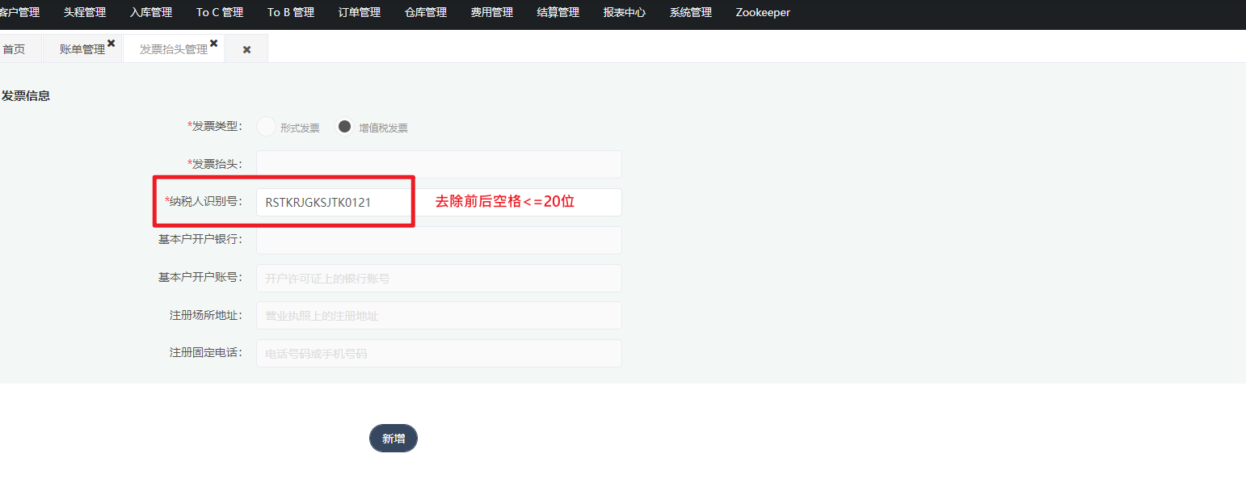The width and height of the screenshot is (1246, 483).
Task: Open the 客户管理 menu
Action: 19,13
